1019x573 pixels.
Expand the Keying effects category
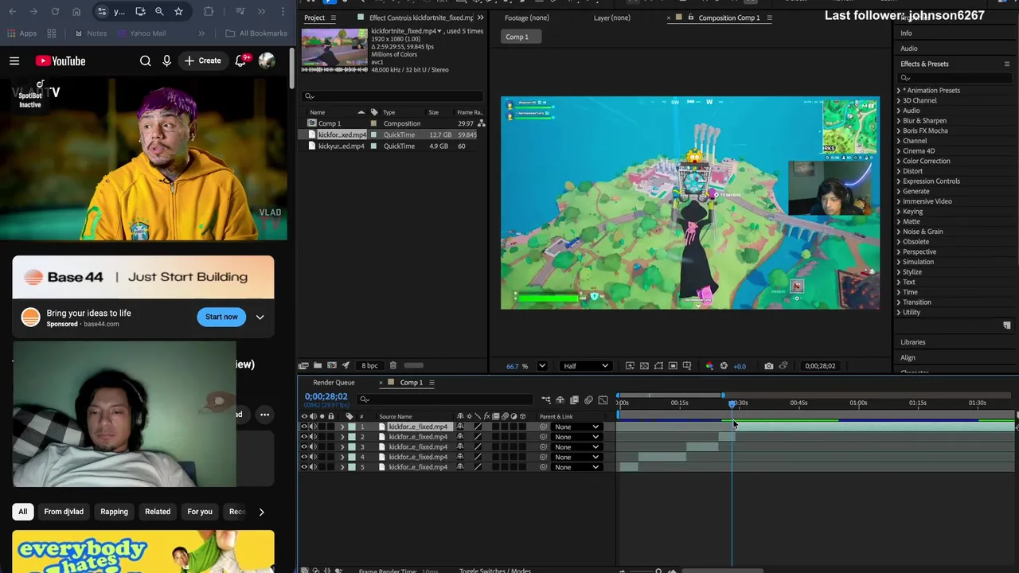click(899, 212)
